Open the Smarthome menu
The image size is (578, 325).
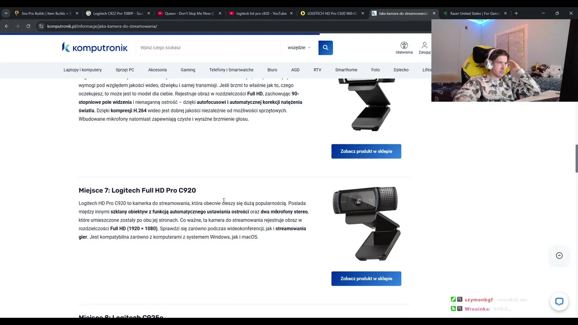346,70
